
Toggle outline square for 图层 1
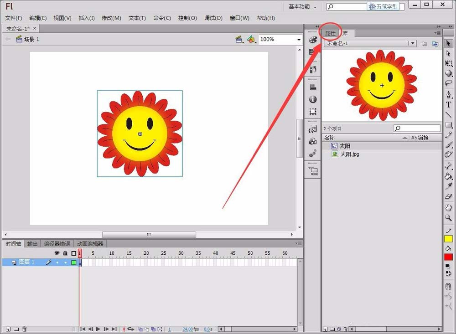pos(73,262)
